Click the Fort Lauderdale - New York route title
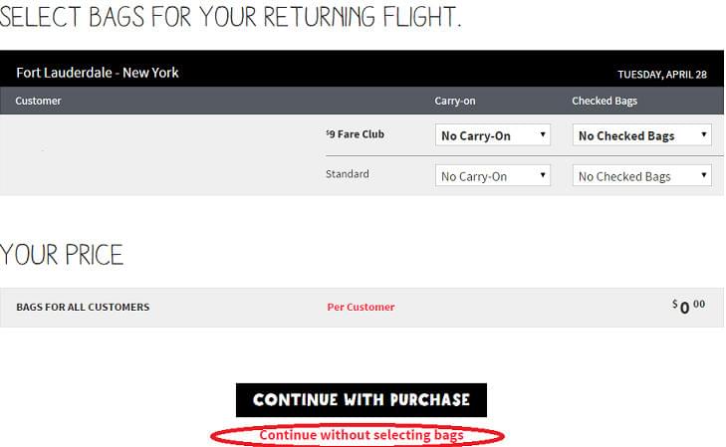 click(98, 73)
